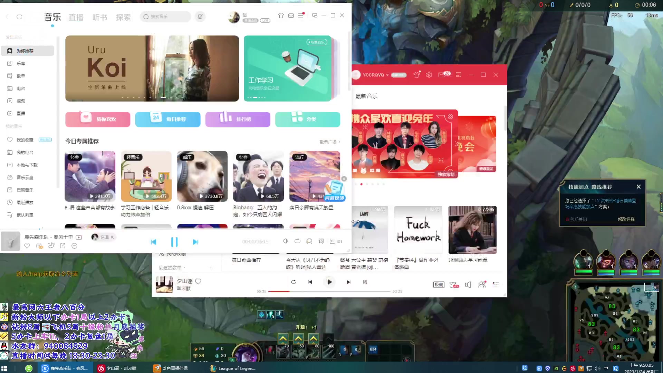Refresh the Kugou page
This screenshot has height=373, width=663.
pyautogui.click(x=19, y=17)
